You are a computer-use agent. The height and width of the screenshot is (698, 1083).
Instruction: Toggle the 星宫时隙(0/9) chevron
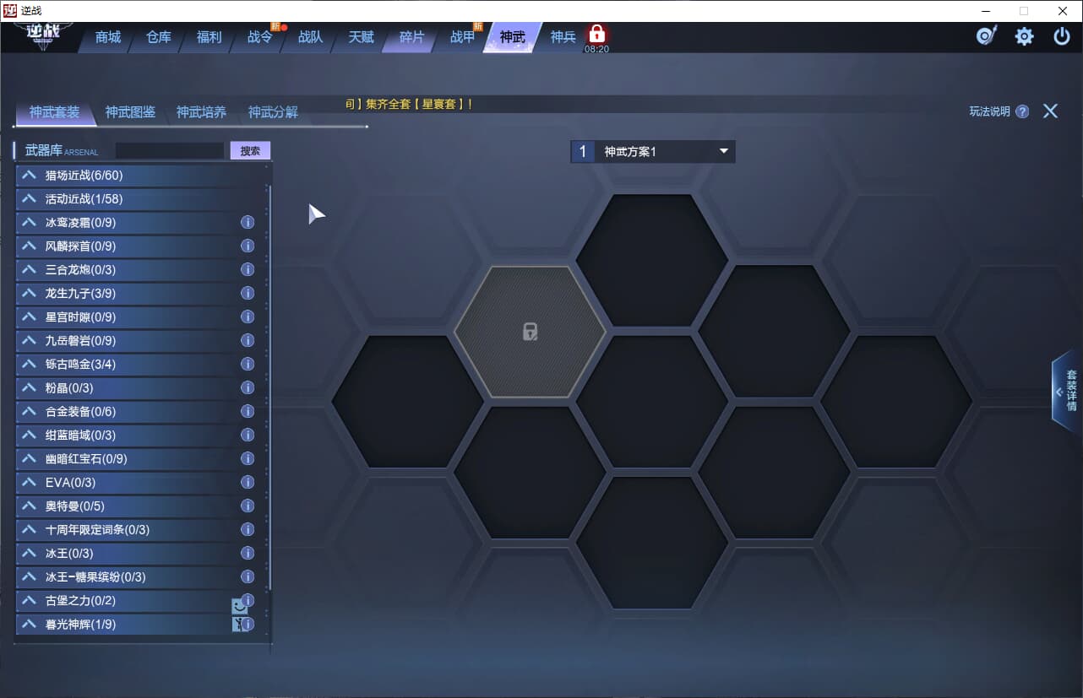[x=30, y=317]
